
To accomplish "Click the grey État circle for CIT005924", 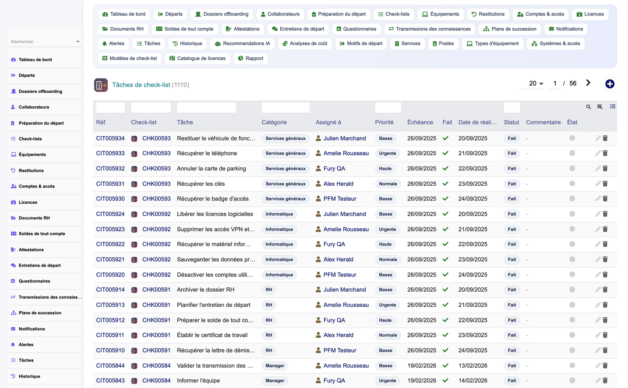I will (572, 214).
